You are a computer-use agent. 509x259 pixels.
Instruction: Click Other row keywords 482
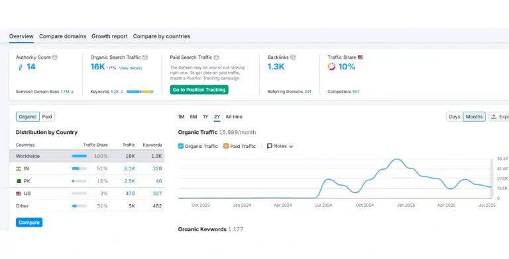[x=157, y=206]
